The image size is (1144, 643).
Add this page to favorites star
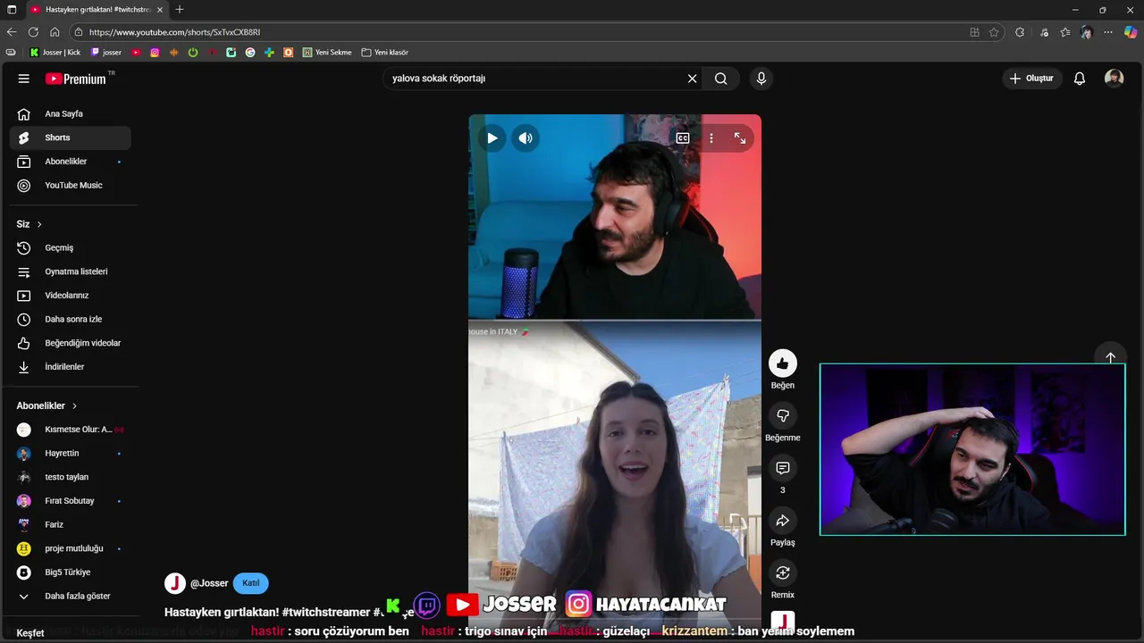coord(994,32)
